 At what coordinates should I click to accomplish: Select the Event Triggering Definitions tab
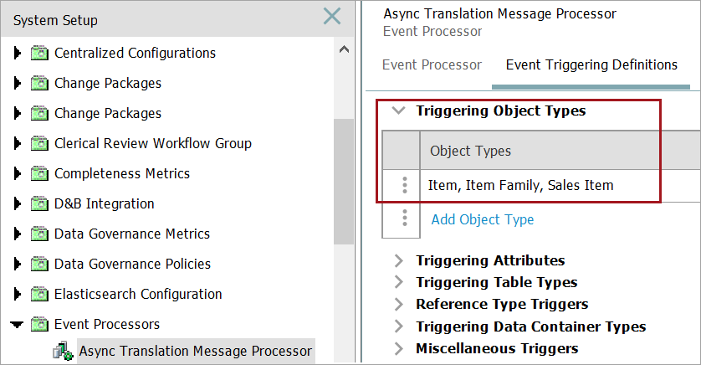coord(591,64)
